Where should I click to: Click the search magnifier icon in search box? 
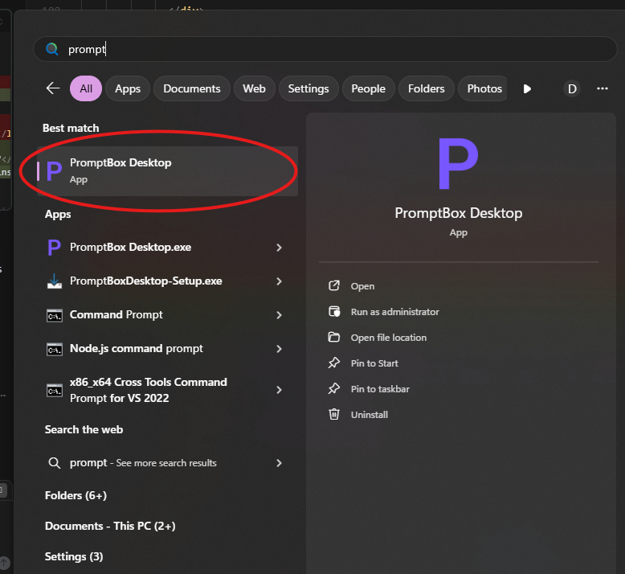click(x=52, y=49)
